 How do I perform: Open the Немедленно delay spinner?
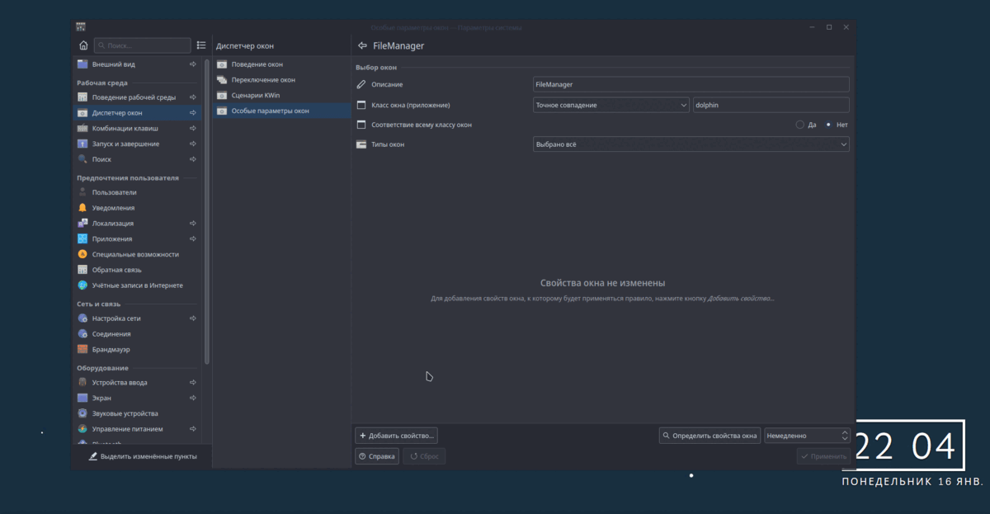pyautogui.click(x=807, y=436)
